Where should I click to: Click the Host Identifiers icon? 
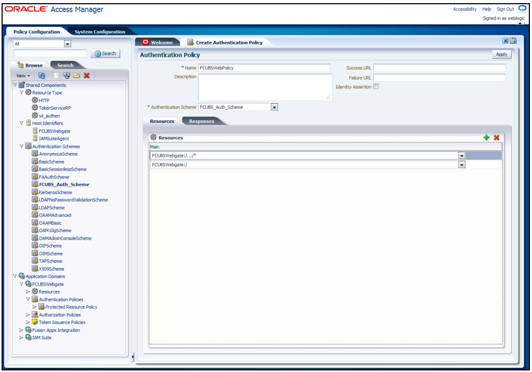[29, 123]
